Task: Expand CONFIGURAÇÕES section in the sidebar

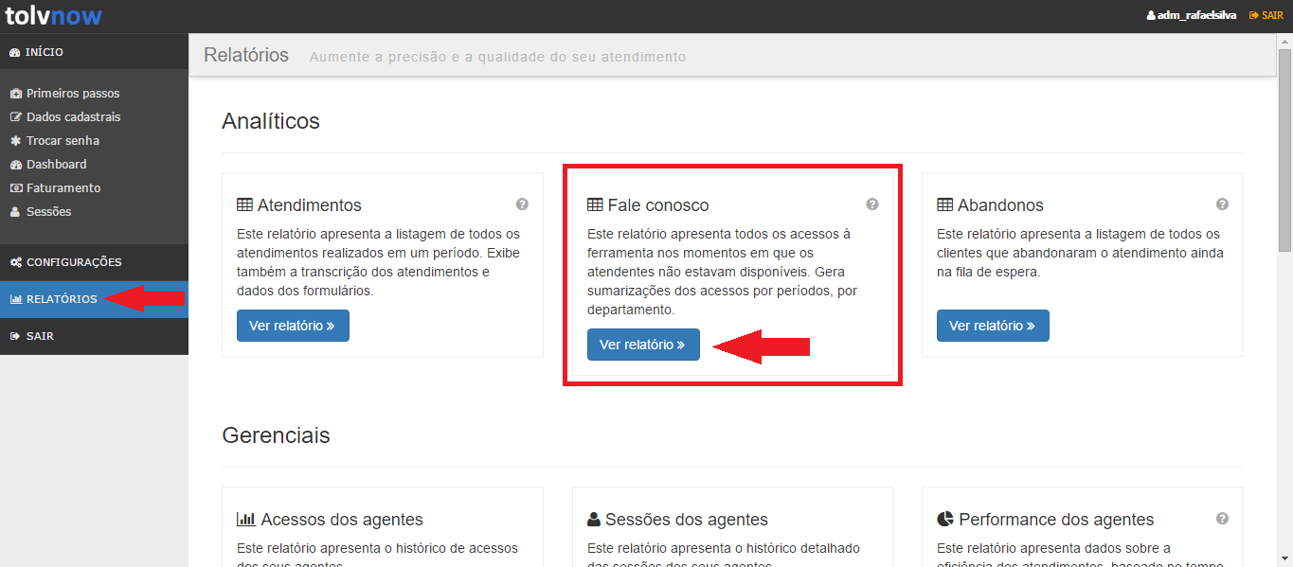Action: (x=73, y=262)
